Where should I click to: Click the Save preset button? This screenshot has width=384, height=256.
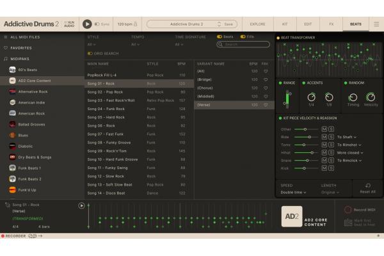(228, 24)
